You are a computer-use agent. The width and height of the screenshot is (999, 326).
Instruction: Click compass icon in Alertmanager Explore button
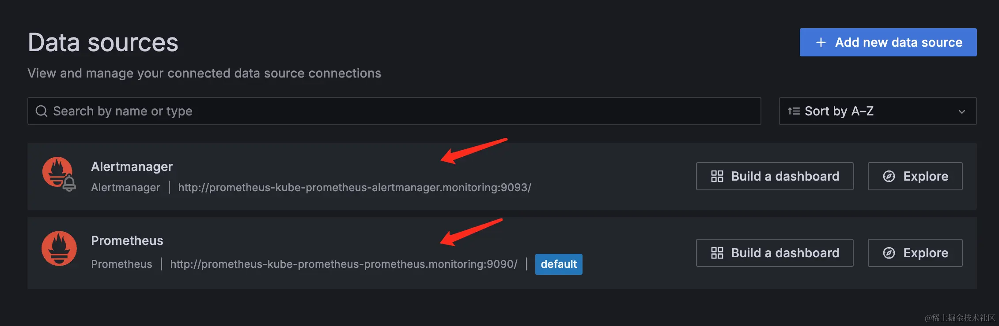(x=889, y=176)
